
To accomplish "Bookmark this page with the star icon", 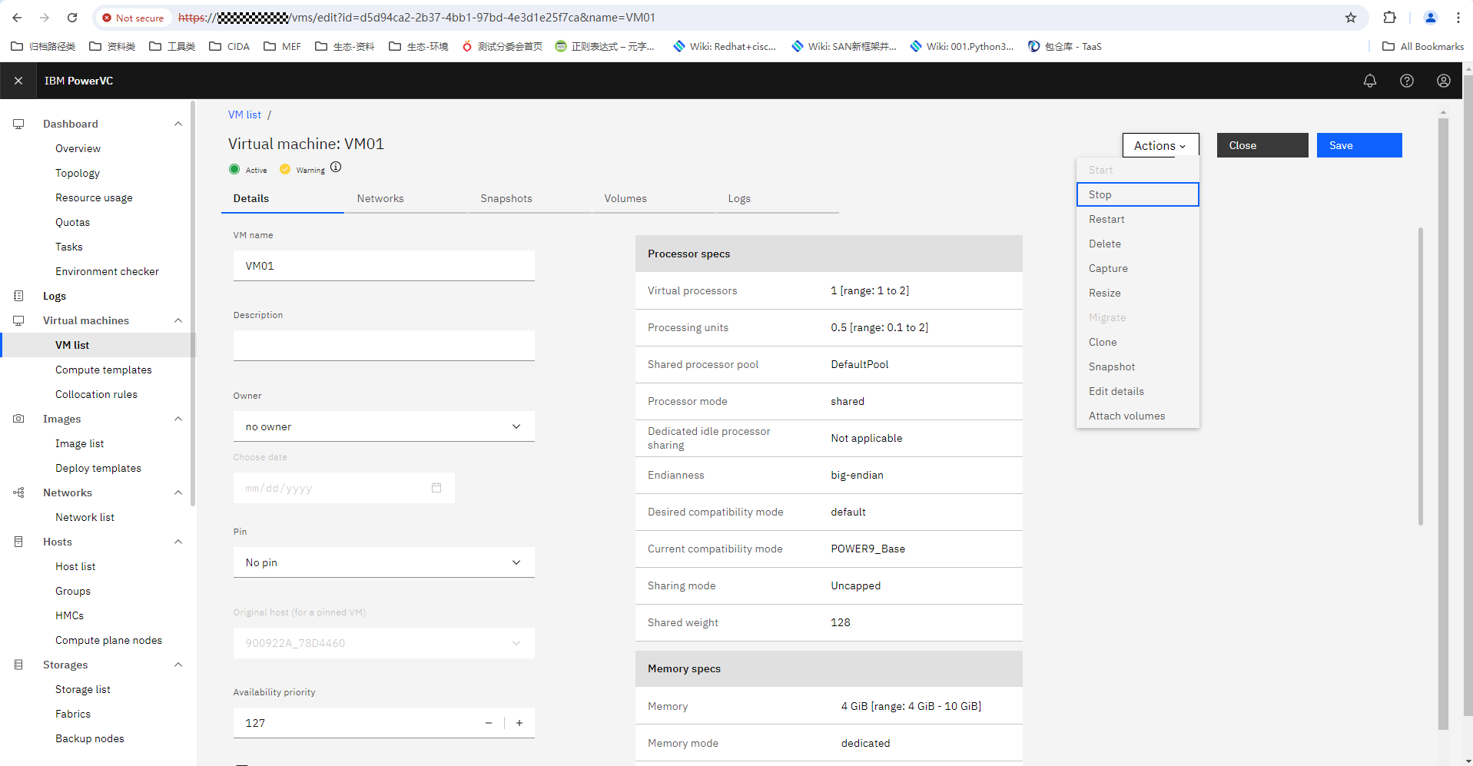I will tap(1350, 18).
